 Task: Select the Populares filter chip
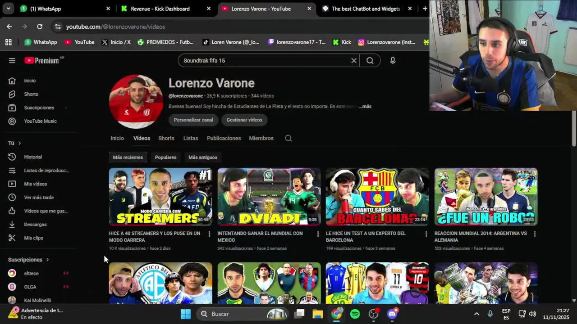pyautogui.click(x=165, y=157)
